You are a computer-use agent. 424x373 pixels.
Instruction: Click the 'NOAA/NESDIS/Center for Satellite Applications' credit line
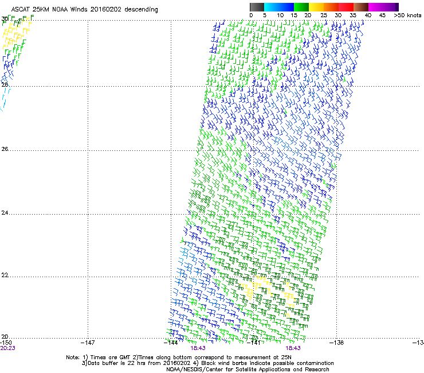[x=248, y=370]
